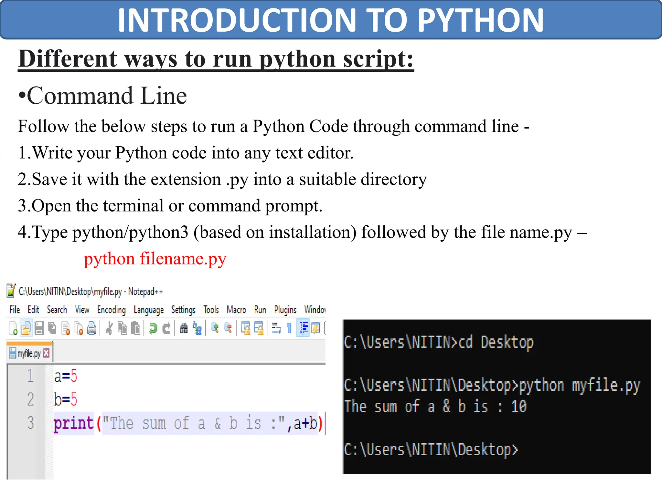662x496 pixels.
Task: Click the Close All documents icon
Action: (x=79, y=328)
